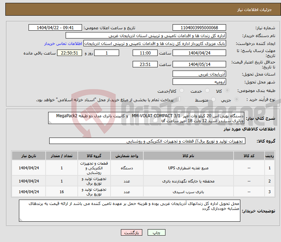Select the خدمت radio button
The height and width of the screenshot is (242, 281).
[x=207, y=91]
